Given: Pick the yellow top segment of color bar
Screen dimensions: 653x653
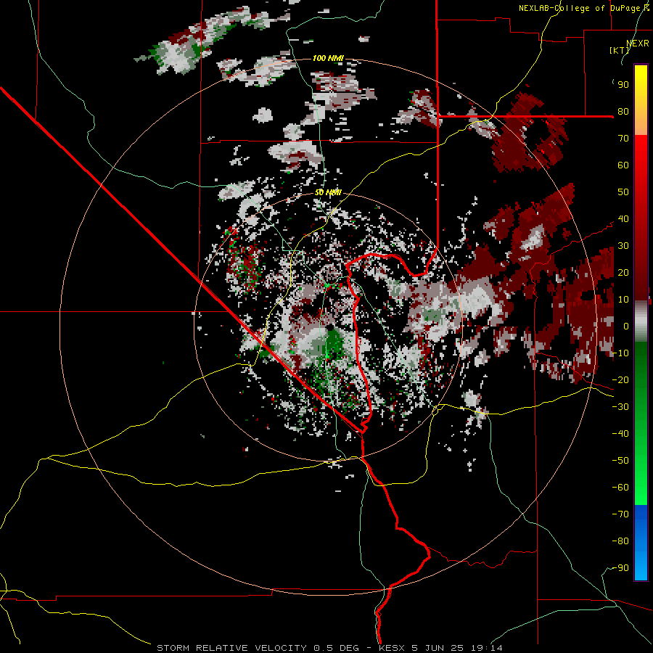Looking at the screenshot, I should [641, 100].
